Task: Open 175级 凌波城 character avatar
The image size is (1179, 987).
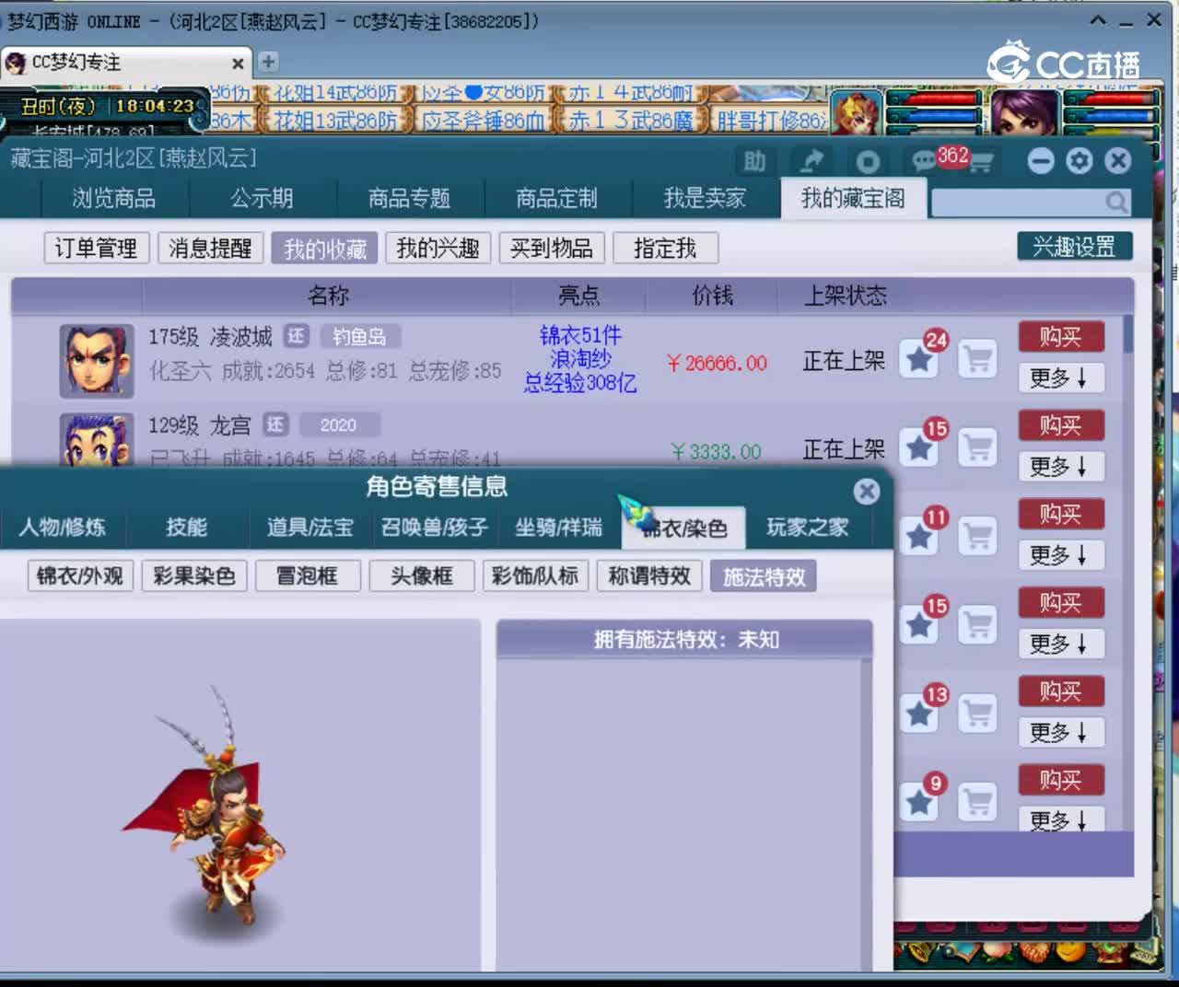Action: tap(97, 361)
